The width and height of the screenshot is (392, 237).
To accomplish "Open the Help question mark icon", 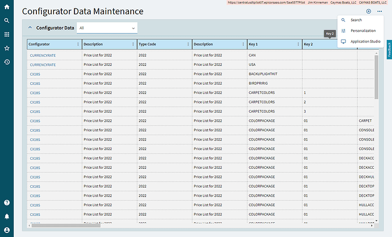I will click(x=7, y=202).
